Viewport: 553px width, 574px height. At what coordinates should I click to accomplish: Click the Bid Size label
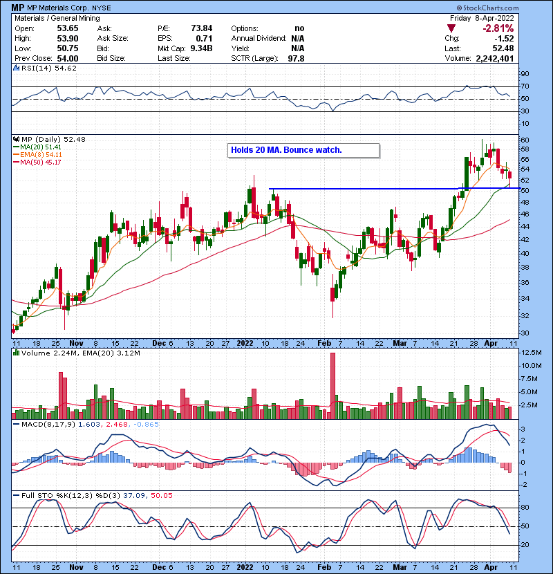(111, 58)
